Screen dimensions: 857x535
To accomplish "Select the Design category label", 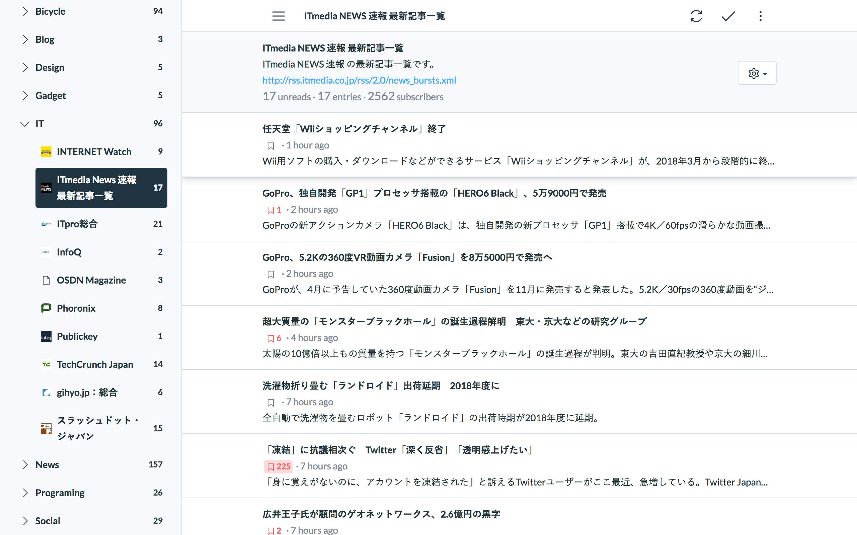I will [x=50, y=67].
